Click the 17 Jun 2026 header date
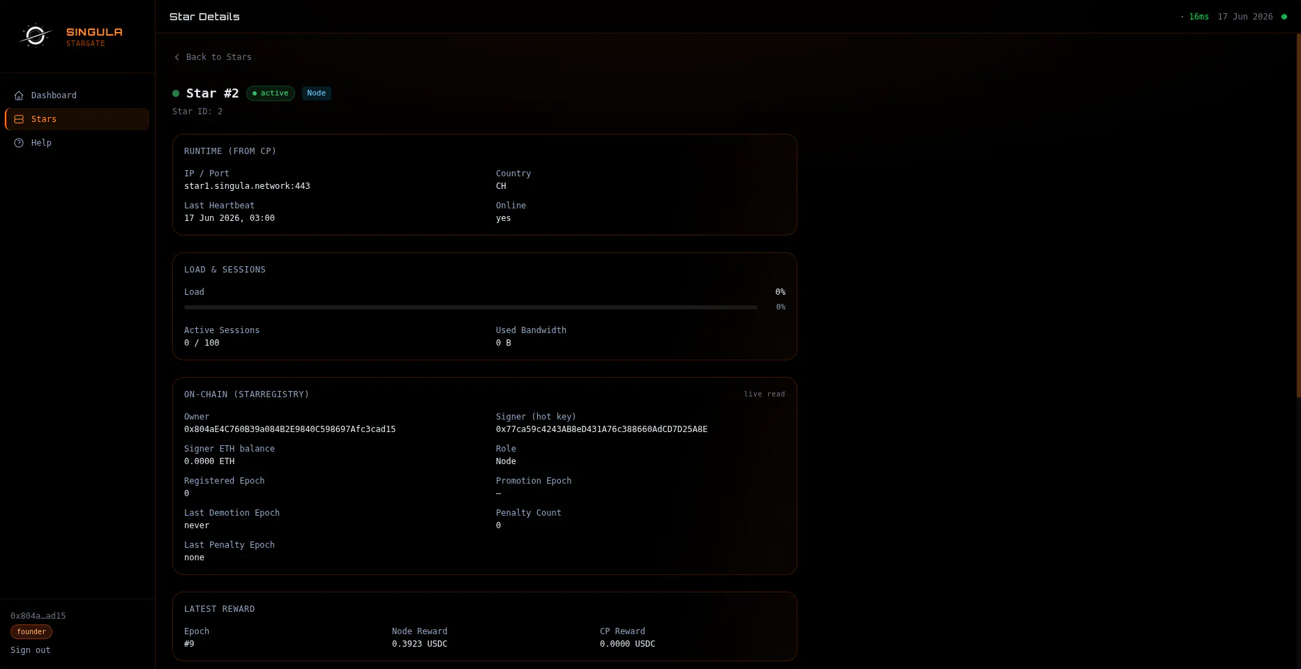This screenshot has height=669, width=1301. [1245, 17]
